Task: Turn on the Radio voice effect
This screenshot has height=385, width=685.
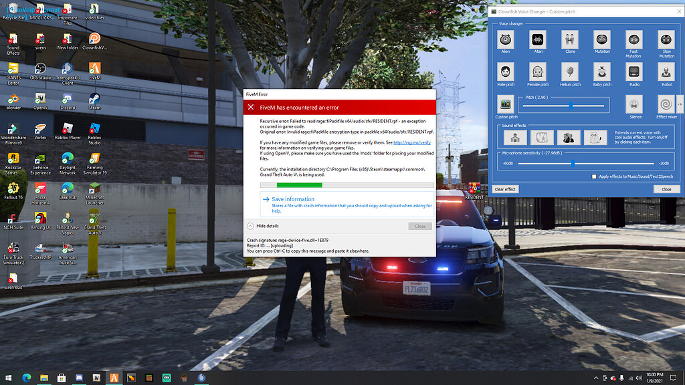Action: [633, 74]
